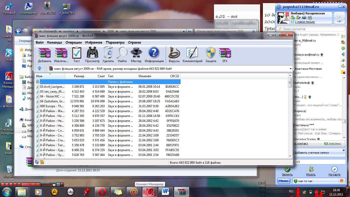
Task: Click the Упорядочить dropdown in Explorer window
Action: 25,41
